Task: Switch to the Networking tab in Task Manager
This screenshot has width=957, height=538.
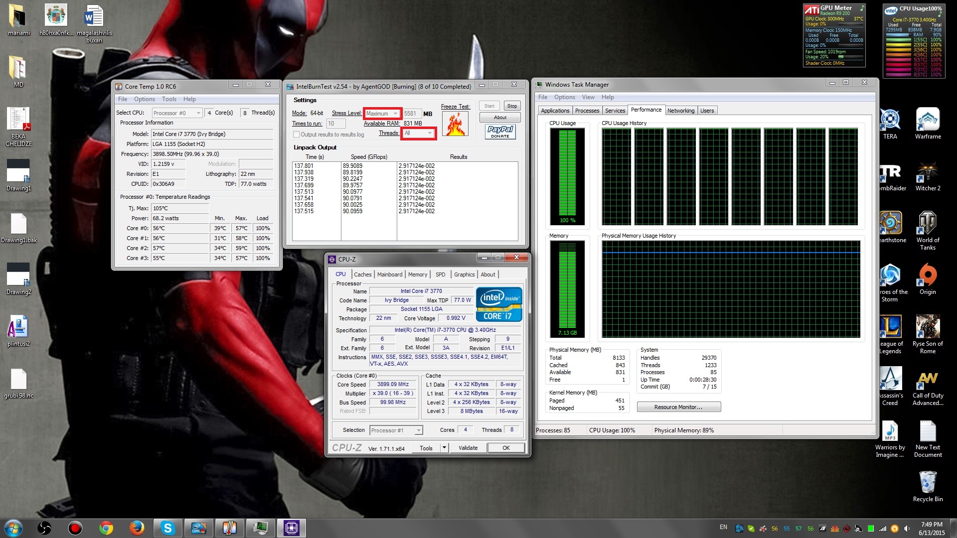Action: tap(681, 110)
